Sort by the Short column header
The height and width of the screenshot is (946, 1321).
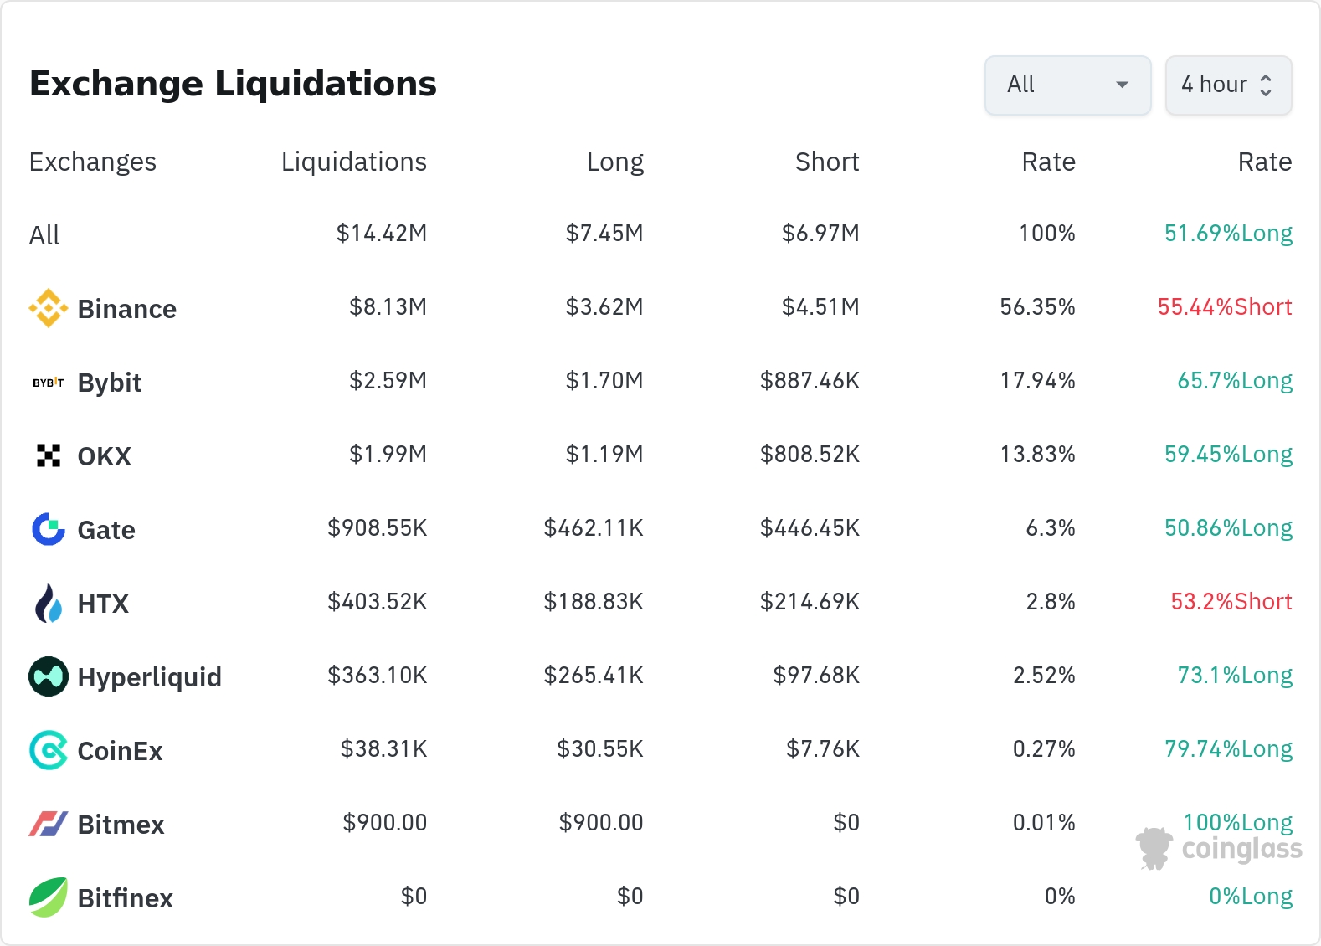coord(827,162)
